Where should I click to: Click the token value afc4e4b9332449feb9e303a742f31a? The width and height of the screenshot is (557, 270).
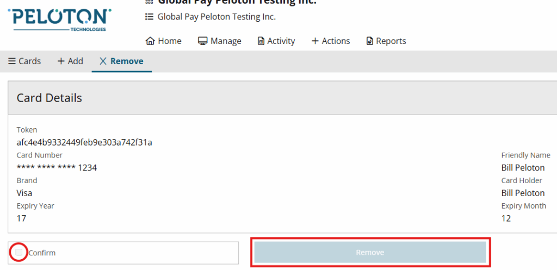pos(84,142)
